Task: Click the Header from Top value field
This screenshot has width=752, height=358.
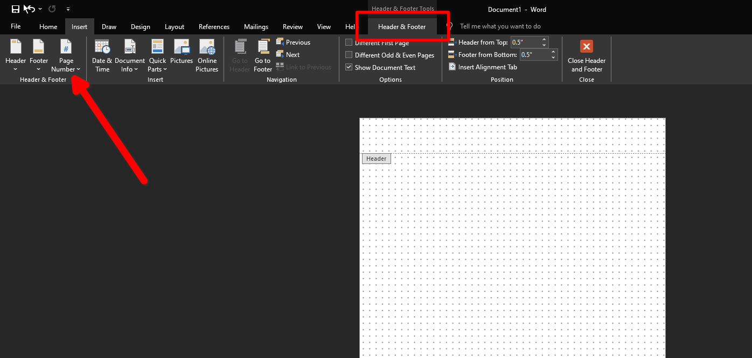Action: click(525, 42)
